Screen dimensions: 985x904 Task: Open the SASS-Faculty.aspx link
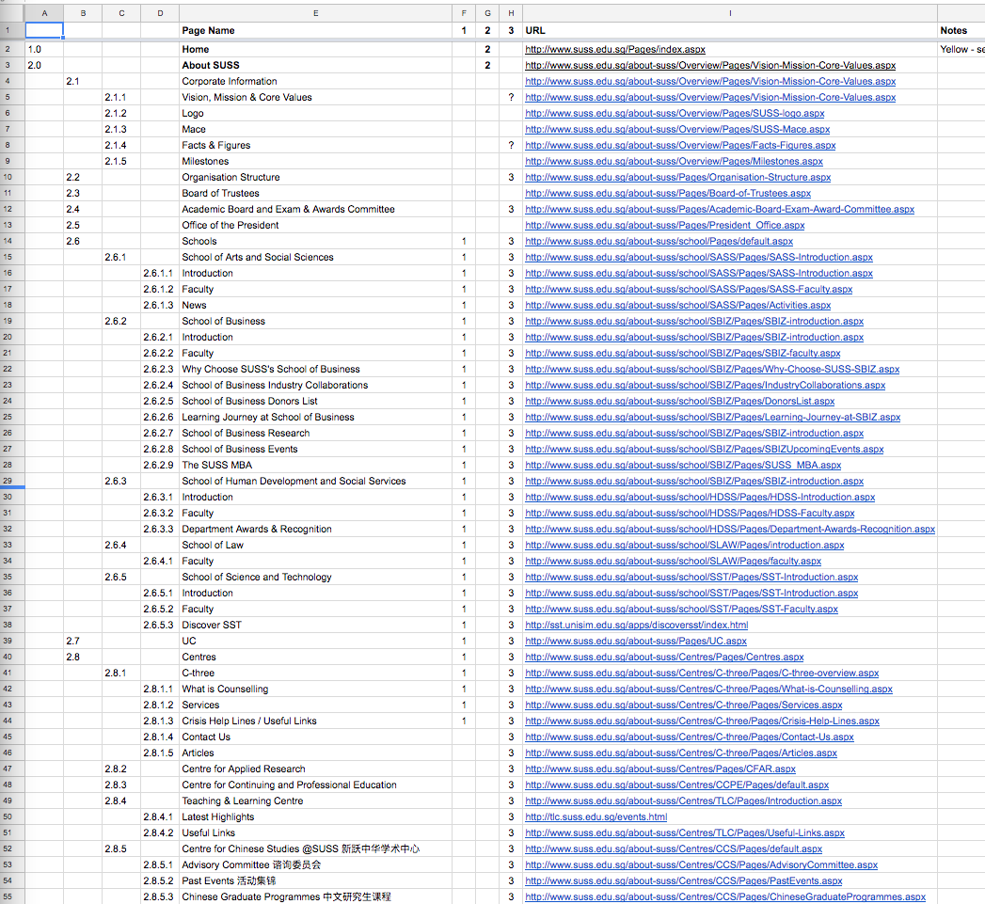click(689, 289)
